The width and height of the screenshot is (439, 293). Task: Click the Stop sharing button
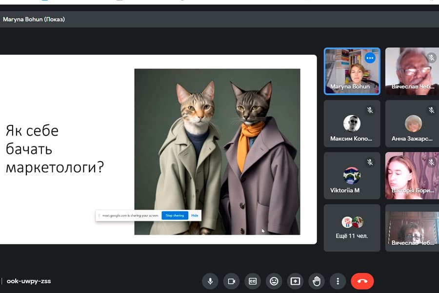pos(175,215)
